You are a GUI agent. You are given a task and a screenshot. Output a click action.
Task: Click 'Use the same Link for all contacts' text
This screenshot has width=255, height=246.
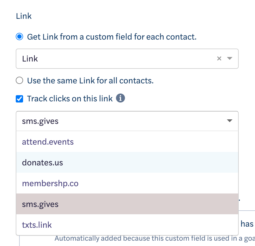click(x=90, y=81)
